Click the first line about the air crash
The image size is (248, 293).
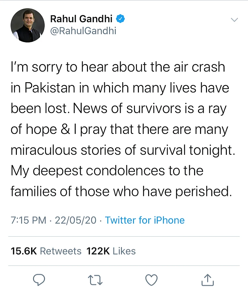pos(118,67)
